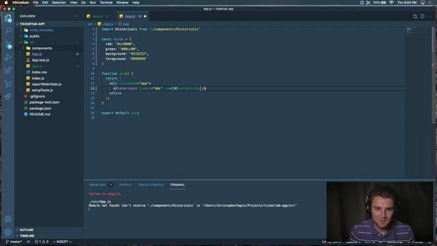Open editor More Actions ellipsis
The image size is (437, 246).
pos(429,16)
